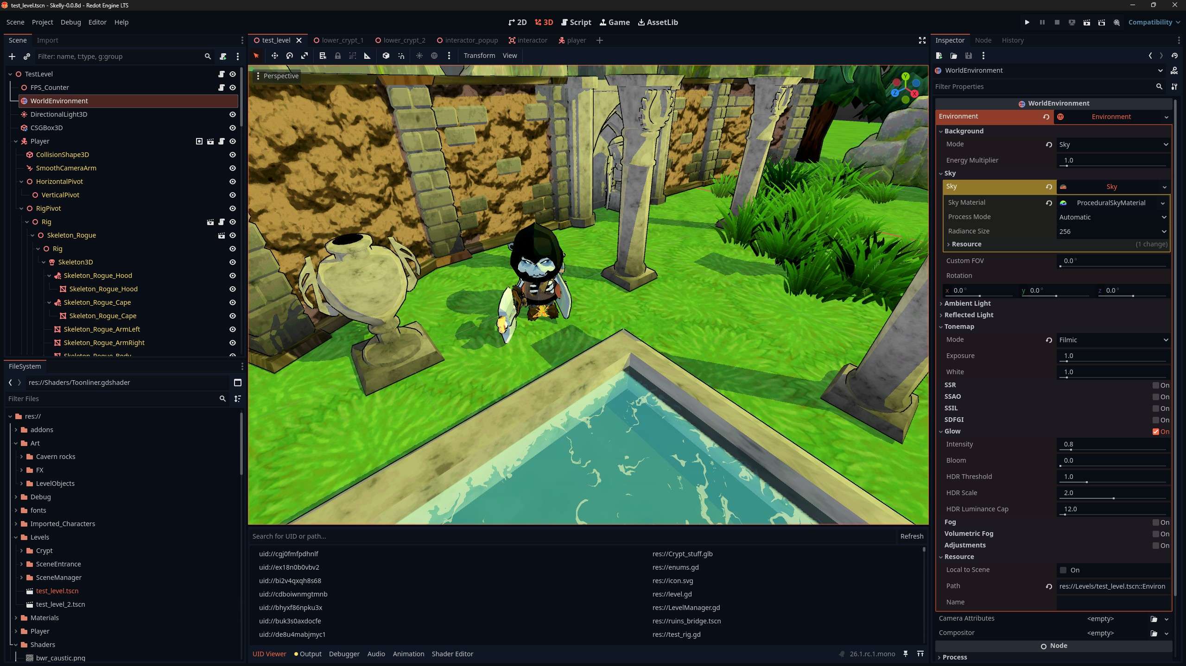1186x666 pixels.
Task: Open the Scene menu
Action: click(x=15, y=22)
